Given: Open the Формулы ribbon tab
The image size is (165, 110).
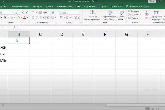Looking at the screenshot, I should click(x=37, y=7).
